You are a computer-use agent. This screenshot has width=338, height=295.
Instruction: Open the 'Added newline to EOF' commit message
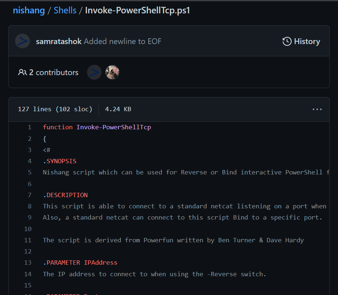122,41
